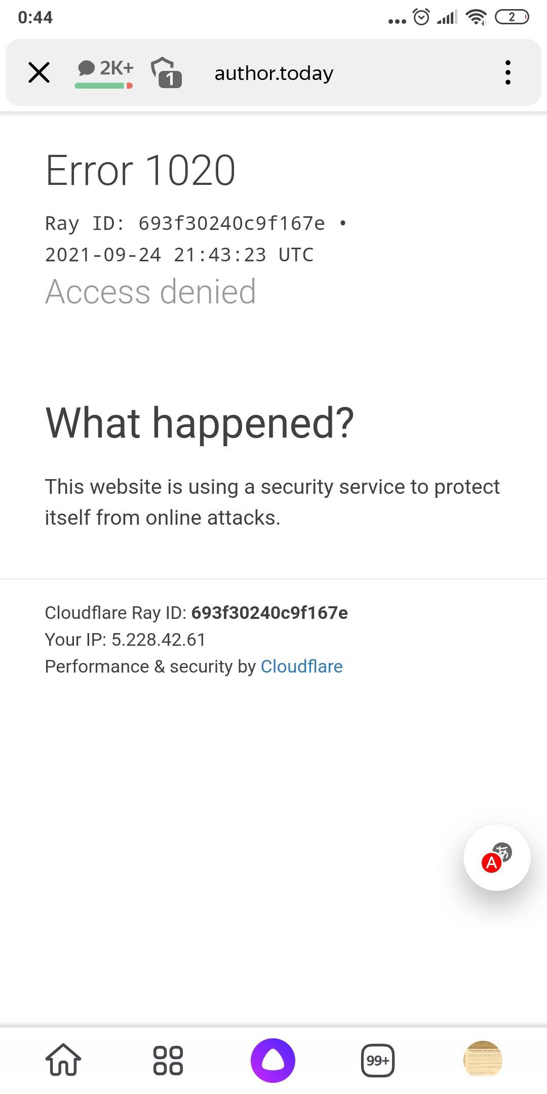Open the profile avatar thumbnail
This screenshot has width=547, height=1094.
(x=483, y=1059)
